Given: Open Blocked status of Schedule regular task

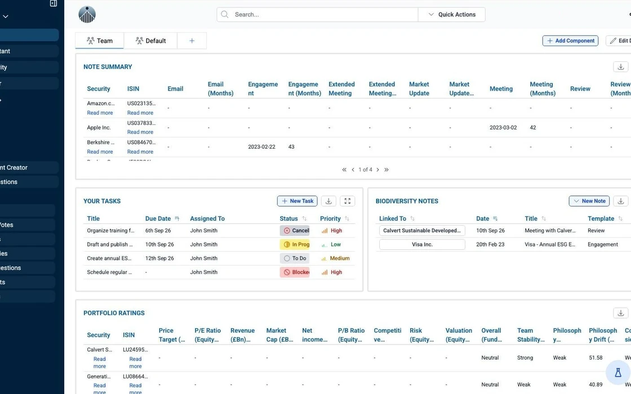Looking at the screenshot, I should [295, 272].
